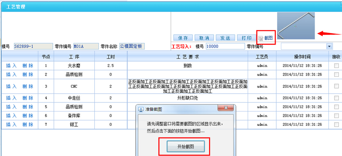Click 删除 link in node 5 row
The image size is (342, 156).
(28, 107)
